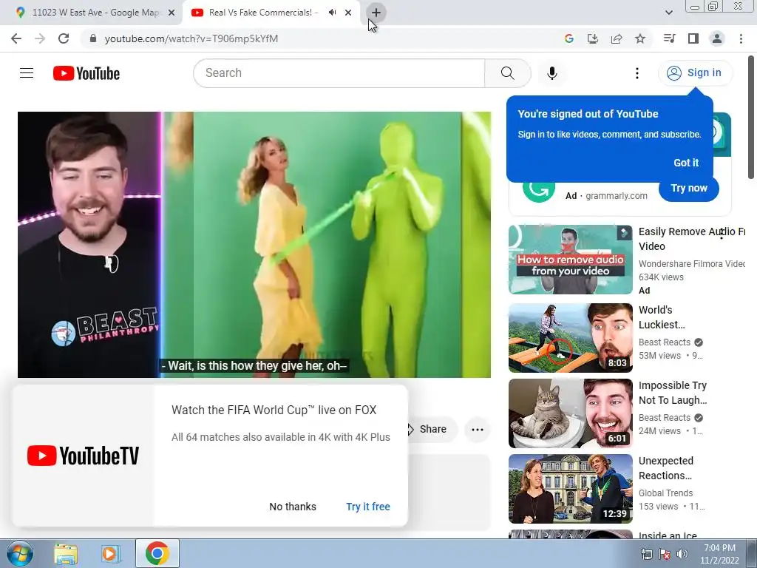Go forward with the browser forward arrow
This screenshot has height=568, width=757.
[x=40, y=38]
